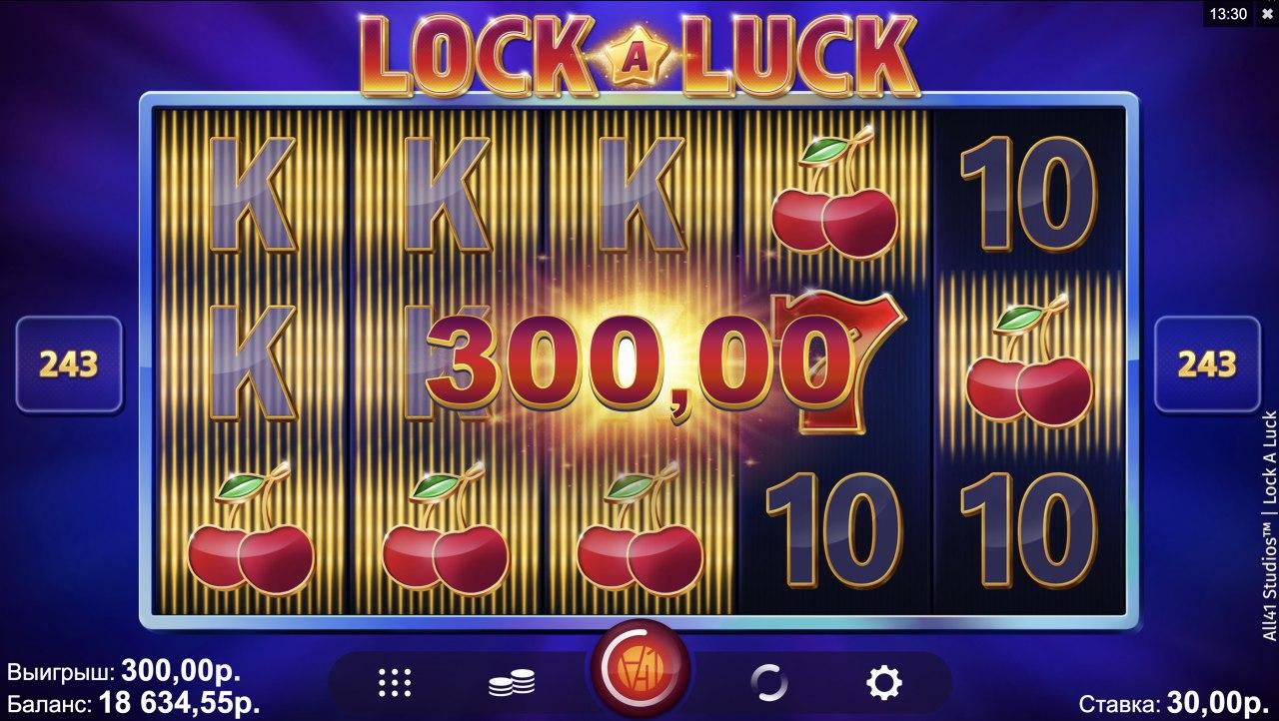Close the game with the X icon

pos(1267,13)
